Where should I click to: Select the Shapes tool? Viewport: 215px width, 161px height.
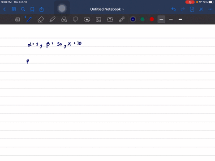pyautogui.click(x=64, y=19)
